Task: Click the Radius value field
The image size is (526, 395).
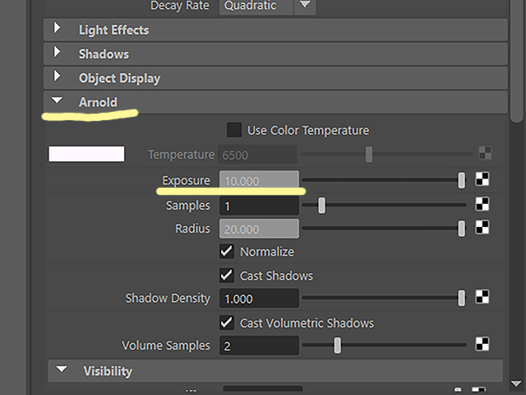Action: [259, 229]
